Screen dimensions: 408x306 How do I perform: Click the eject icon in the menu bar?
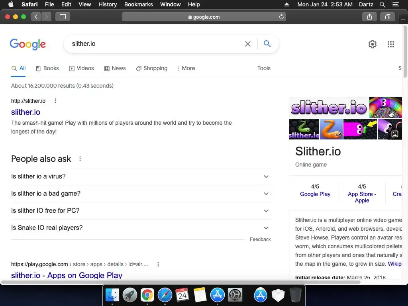pos(286,4)
